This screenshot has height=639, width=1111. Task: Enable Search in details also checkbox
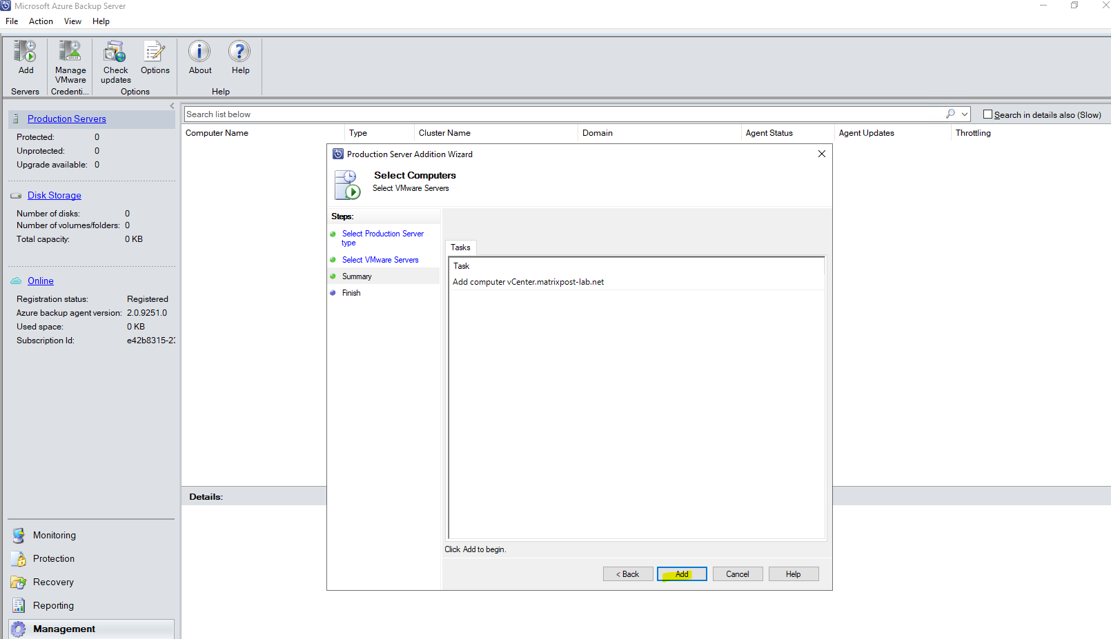(987, 114)
